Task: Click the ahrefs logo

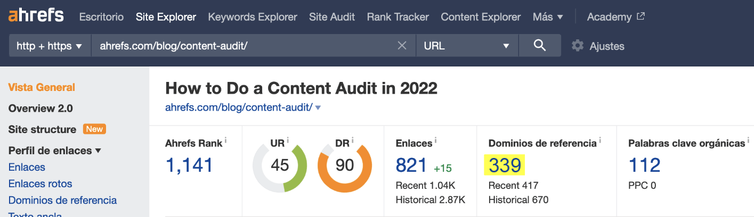Action: 36,15
